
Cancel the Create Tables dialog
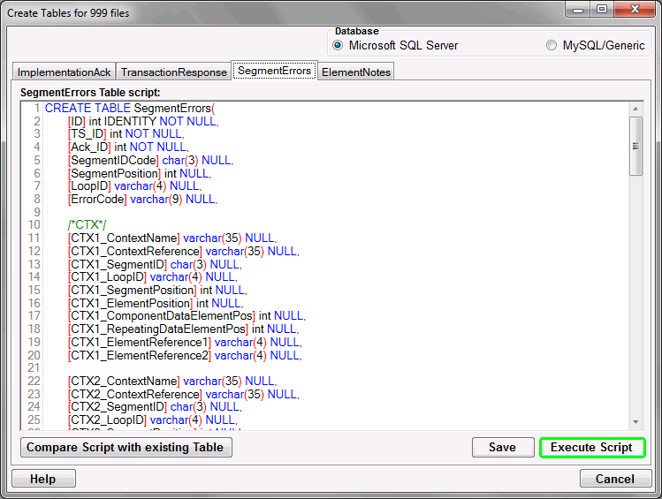pyautogui.click(x=614, y=479)
